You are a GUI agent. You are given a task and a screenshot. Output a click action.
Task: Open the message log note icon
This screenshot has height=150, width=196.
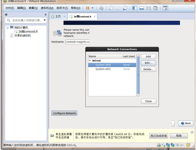coord(188,145)
